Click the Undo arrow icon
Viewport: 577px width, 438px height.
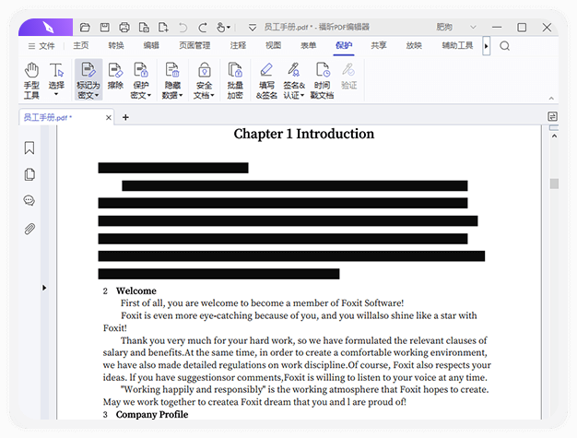183,28
